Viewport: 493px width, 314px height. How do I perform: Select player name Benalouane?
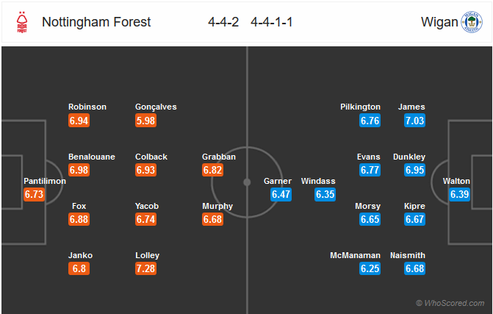(x=92, y=157)
